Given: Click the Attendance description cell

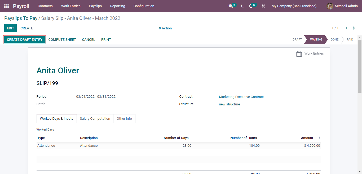Looking at the screenshot, I should click(x=89, y=146).
